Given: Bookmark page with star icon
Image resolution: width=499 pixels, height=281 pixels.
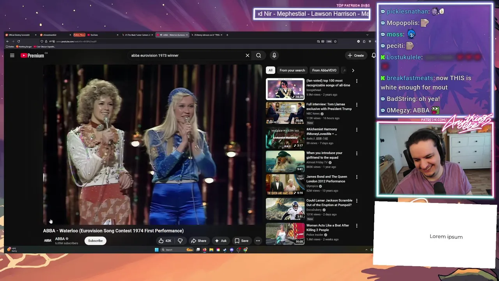Looking at the screenshot, I should coord(335,41).
